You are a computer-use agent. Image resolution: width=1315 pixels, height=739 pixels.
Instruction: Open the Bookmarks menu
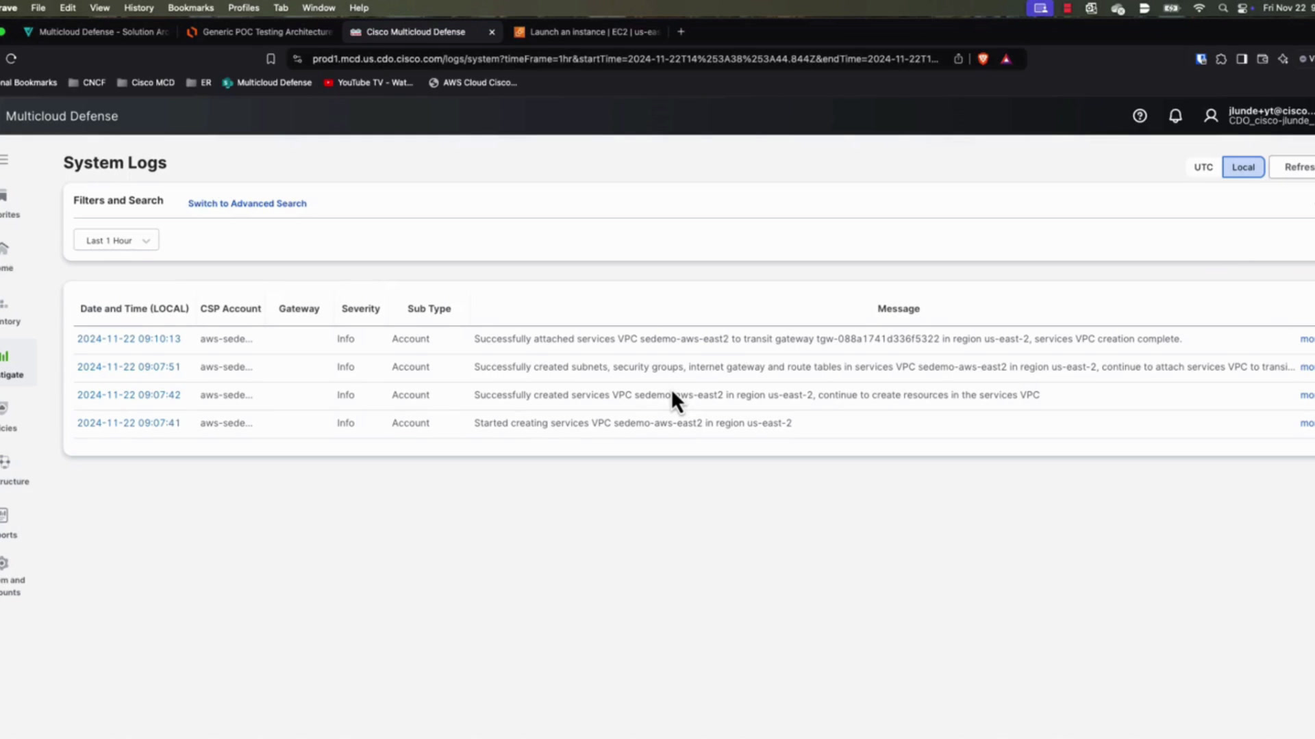pyautogui.click(x=190, y=8)
